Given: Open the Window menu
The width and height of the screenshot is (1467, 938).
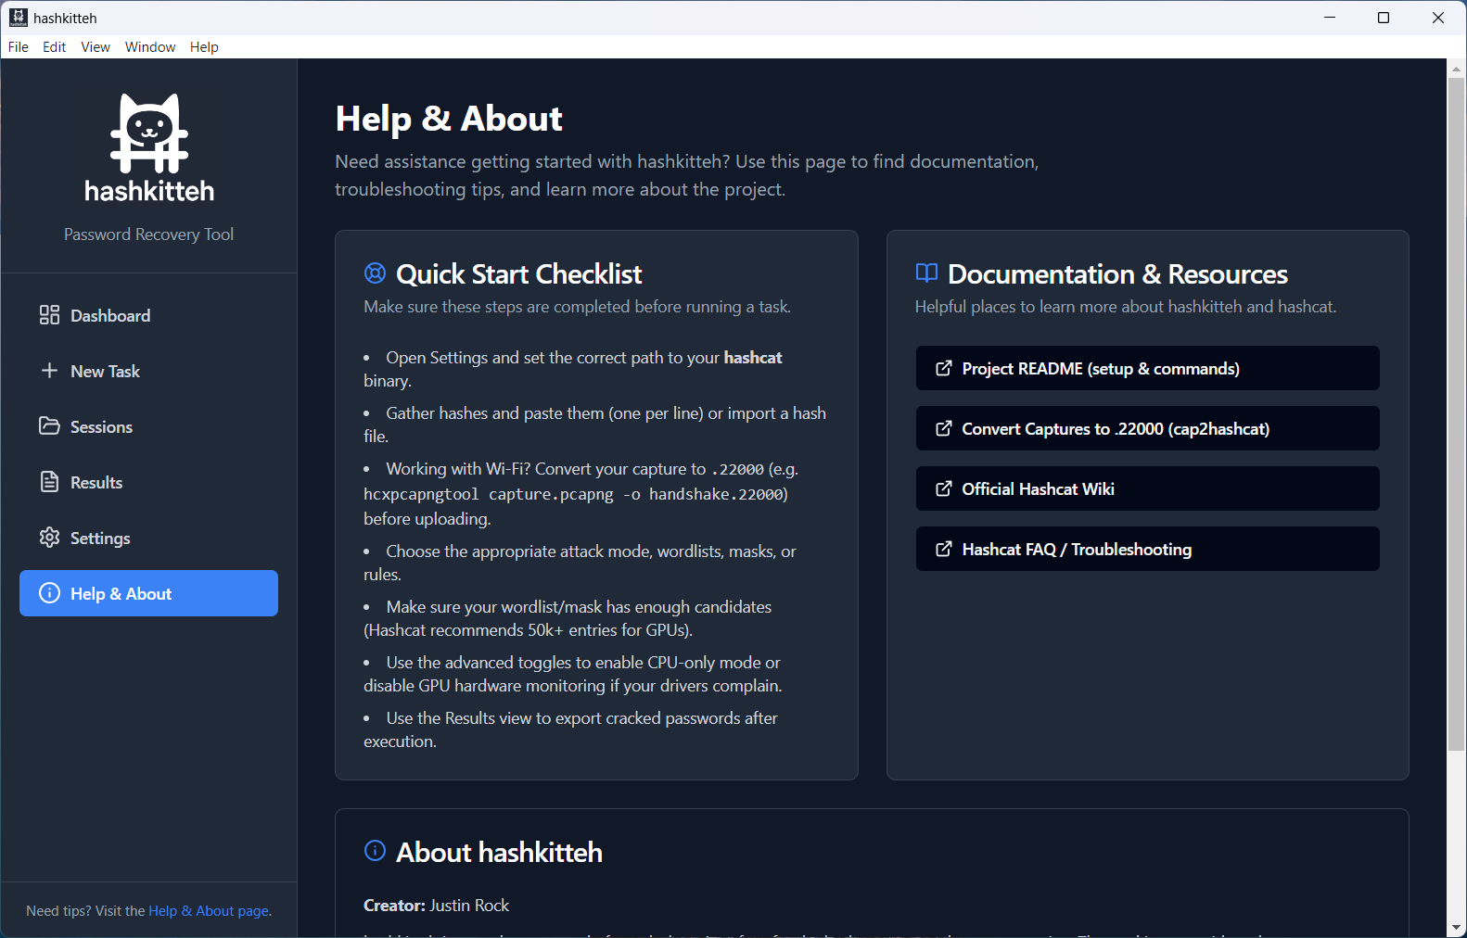Looking at the screenshot, I should [x=150, y=47].
